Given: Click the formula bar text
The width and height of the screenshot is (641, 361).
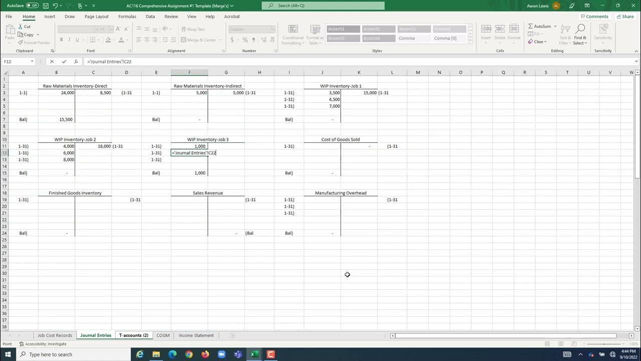Looking at the screenshot, I should pos(110,62).
